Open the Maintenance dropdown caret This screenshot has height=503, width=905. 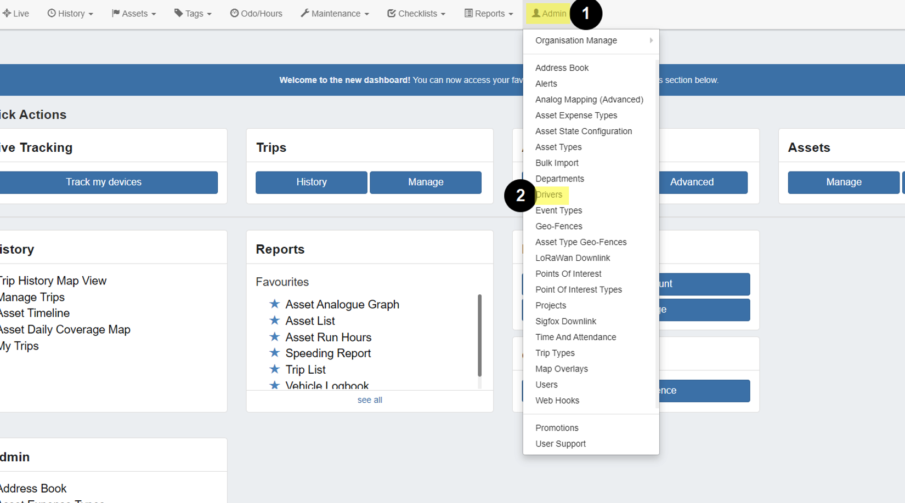click(366, 14)
